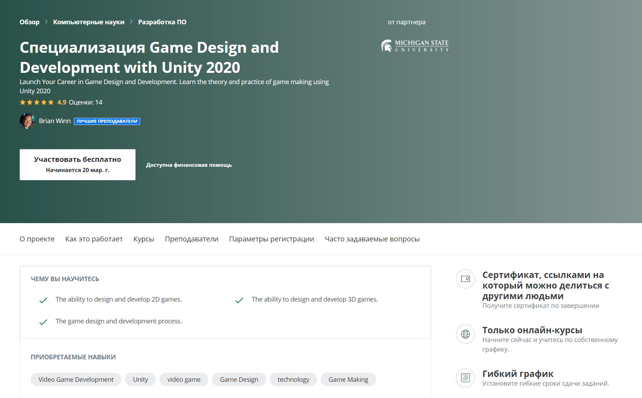Click the Сертификат heading text

[x=546, y=285]
